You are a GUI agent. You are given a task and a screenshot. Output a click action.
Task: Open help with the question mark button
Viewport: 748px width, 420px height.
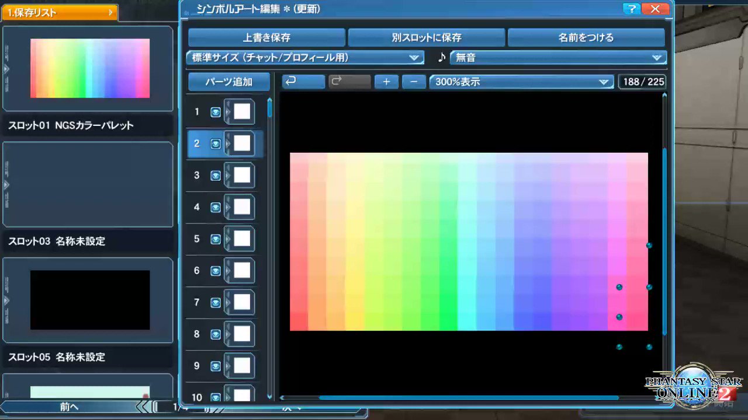tap(631, 9)
